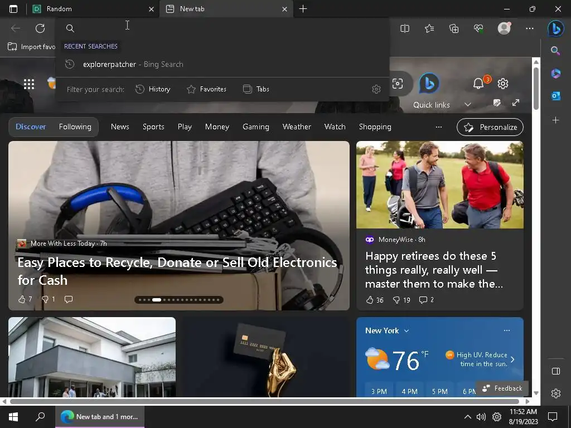The height and width of the screenshot is (428, 571).
Task: Open Microsoft 365 sidebar icon
Action: click(555, 74)
